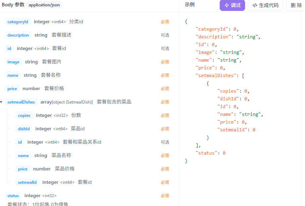The width and height of the screenshot is (305, 206).
Task: Select the dishId parameter tag
Action: click(24, 129)
